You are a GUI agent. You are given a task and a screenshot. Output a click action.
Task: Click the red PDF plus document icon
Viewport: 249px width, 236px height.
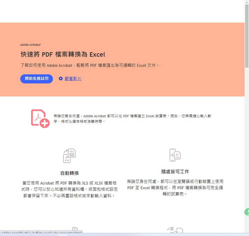[x=40, y=119]
